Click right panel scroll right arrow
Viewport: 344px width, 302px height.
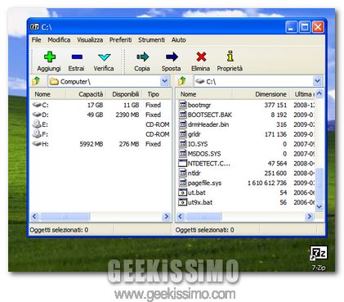[x=309, y=217]
